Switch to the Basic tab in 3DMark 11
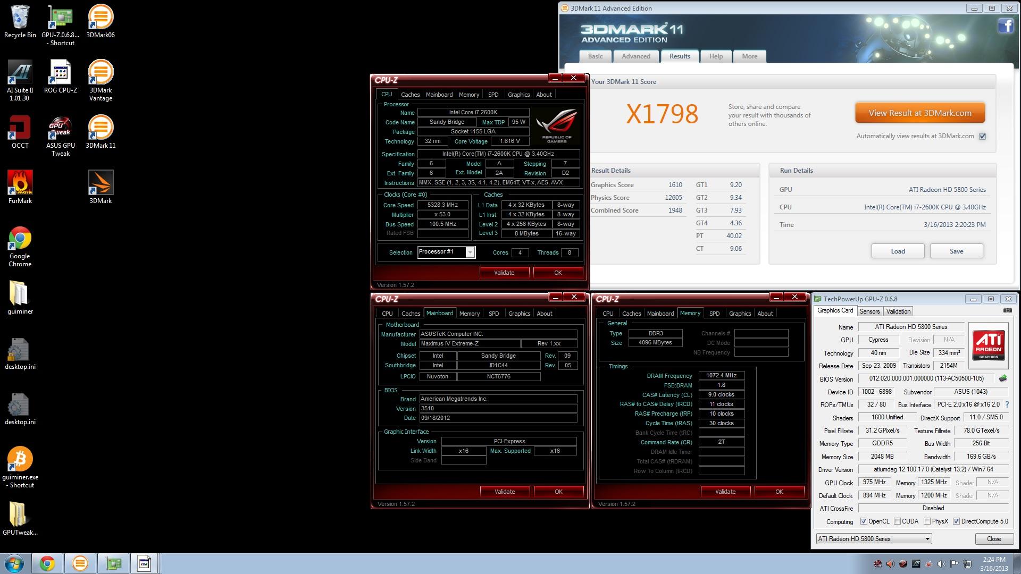 pyautogui.click(x=595, y=56)
